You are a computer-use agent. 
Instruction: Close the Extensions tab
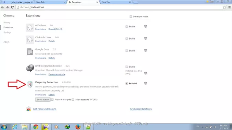tap(97, 2)
